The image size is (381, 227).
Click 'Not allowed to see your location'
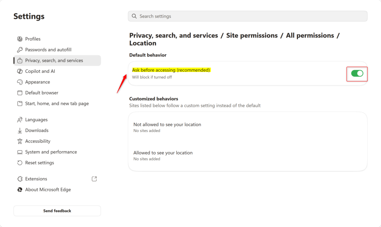tap(167, 124)
